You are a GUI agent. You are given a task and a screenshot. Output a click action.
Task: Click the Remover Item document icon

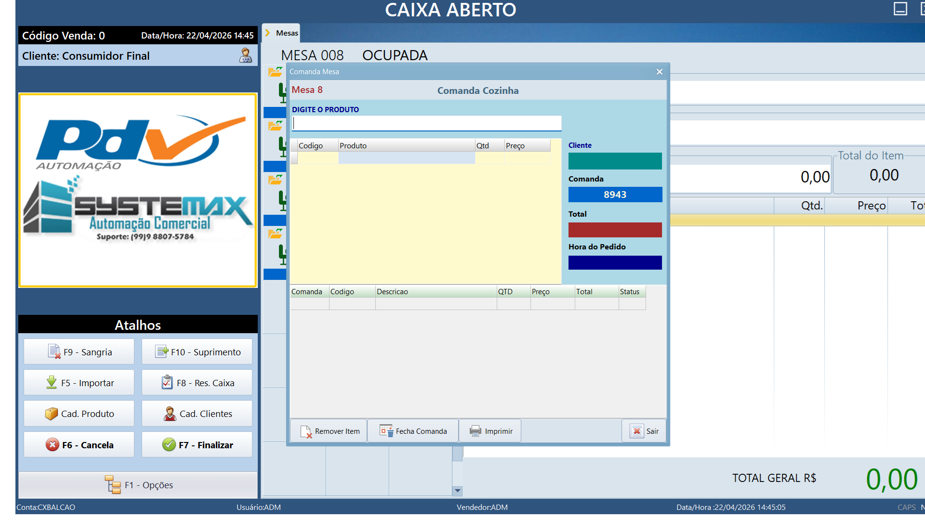(306, 431)
